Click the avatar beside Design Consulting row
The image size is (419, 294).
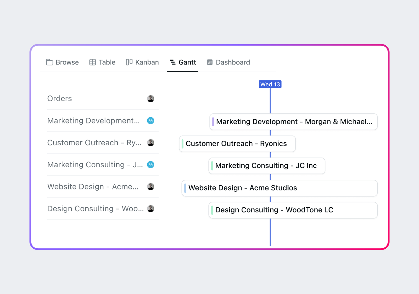click(150, 209)
